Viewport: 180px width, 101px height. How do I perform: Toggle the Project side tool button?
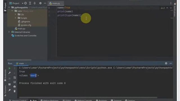5,7
